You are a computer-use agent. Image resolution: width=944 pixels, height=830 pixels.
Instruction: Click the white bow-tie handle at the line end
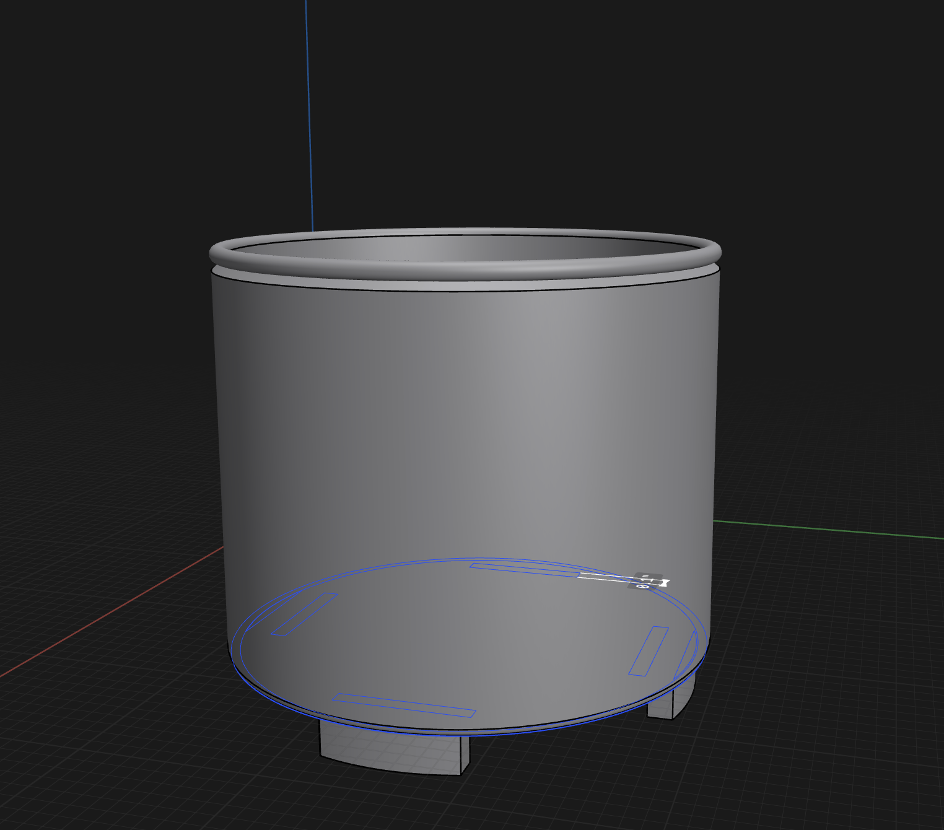click(664, 582)
